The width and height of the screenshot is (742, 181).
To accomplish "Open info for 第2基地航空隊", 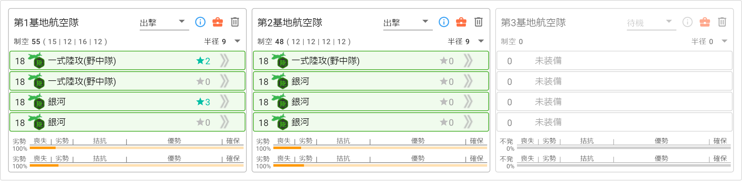I will click(x=444, y=22).
